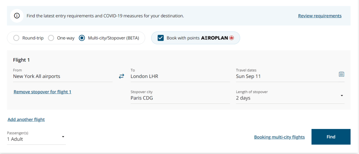The image size is (359, 154).
Task: Open the Booking multi-city flights link
Action: (279, 137)
